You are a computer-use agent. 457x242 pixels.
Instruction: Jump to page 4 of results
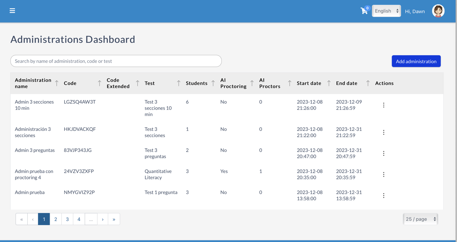pyautogui.click(x=79, y=219)
